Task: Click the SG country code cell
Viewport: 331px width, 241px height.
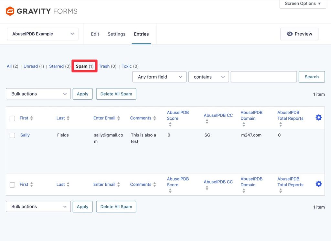Action: click(207, 135)
